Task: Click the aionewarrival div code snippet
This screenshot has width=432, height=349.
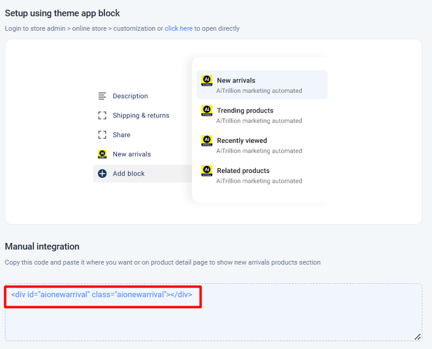Action: click(x=101, y=295)
